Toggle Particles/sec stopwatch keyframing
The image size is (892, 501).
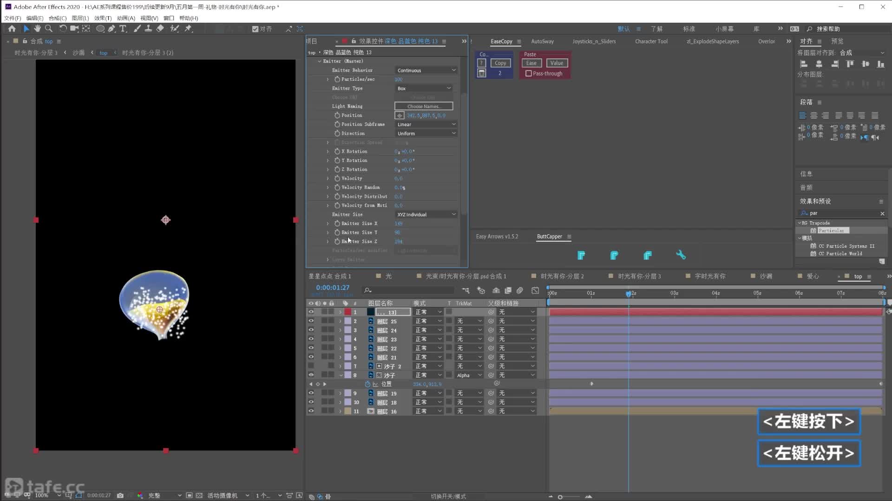click(337, 79)
